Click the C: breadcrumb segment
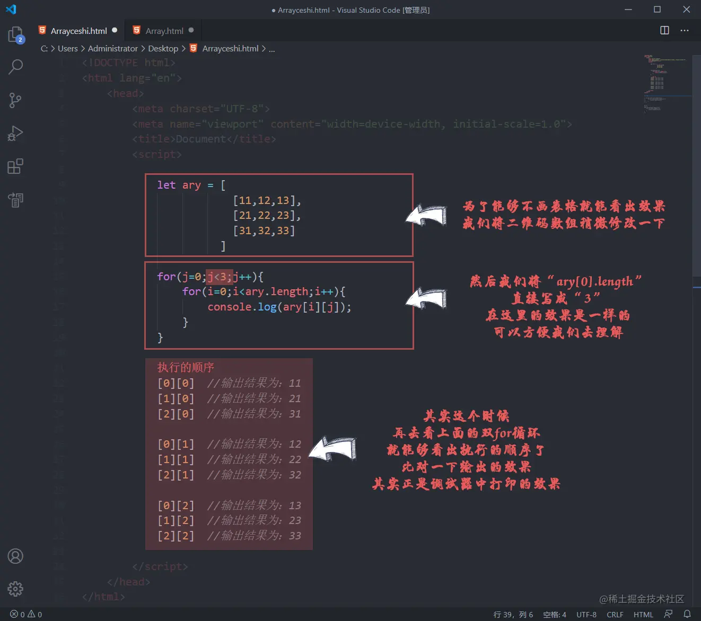 click(x=44, y=48)
